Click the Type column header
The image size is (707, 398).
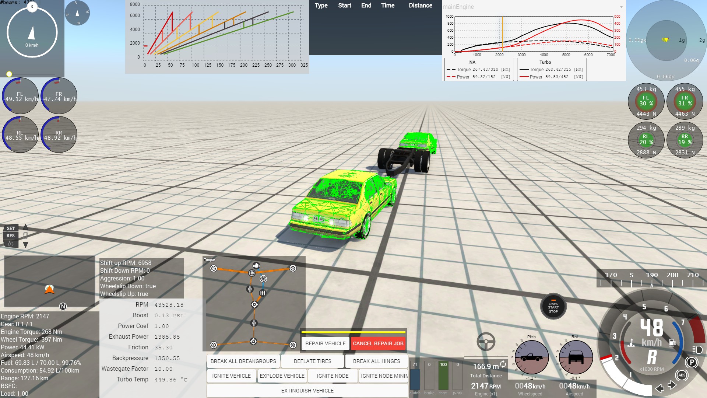(321, 6)
